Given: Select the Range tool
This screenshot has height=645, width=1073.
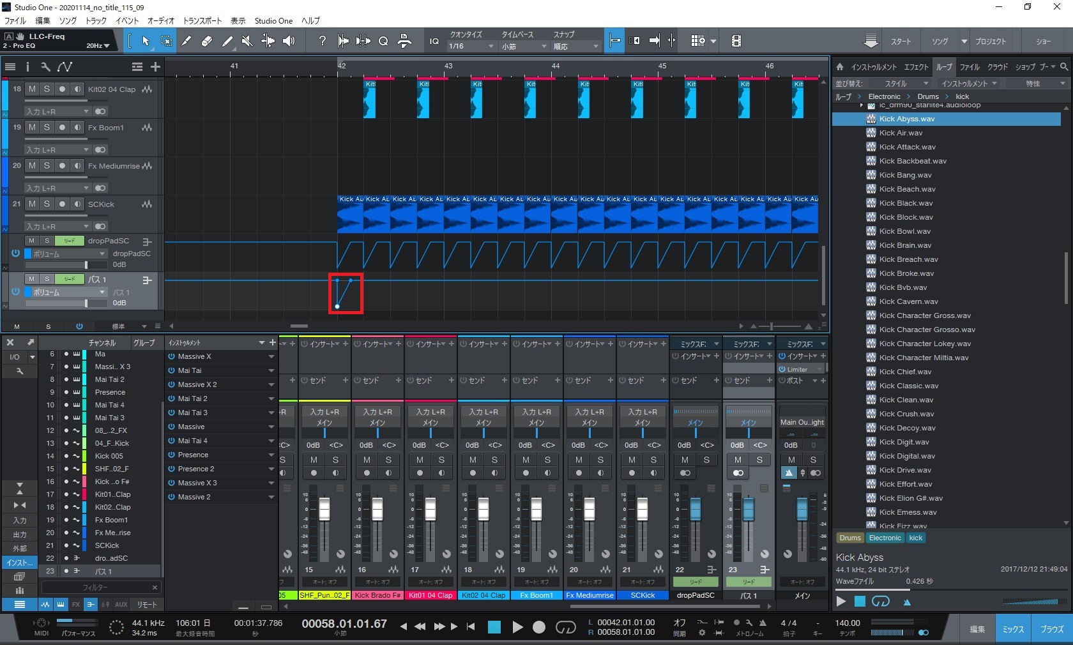Looking at the screenshot, I should tap(166, 41).
